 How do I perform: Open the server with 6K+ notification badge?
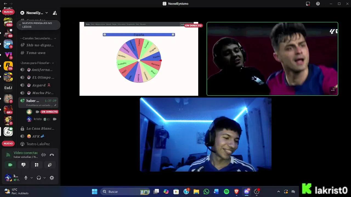click(8, 110)
